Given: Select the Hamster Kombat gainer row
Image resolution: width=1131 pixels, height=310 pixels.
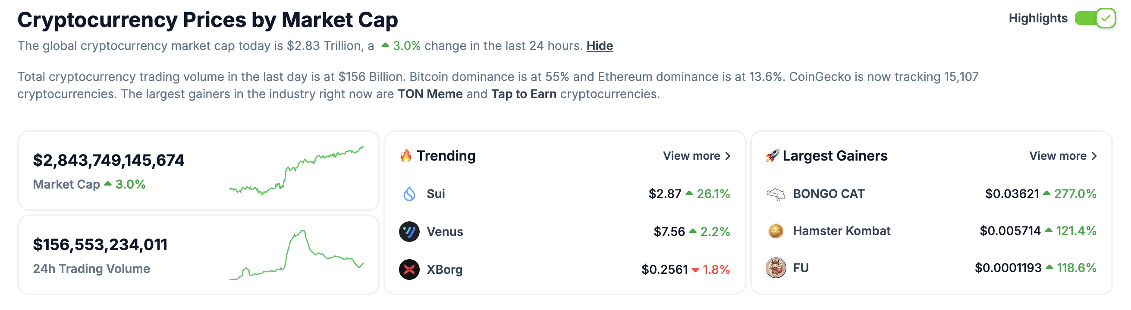Looking at the screenshot, I should coord(842,231).
